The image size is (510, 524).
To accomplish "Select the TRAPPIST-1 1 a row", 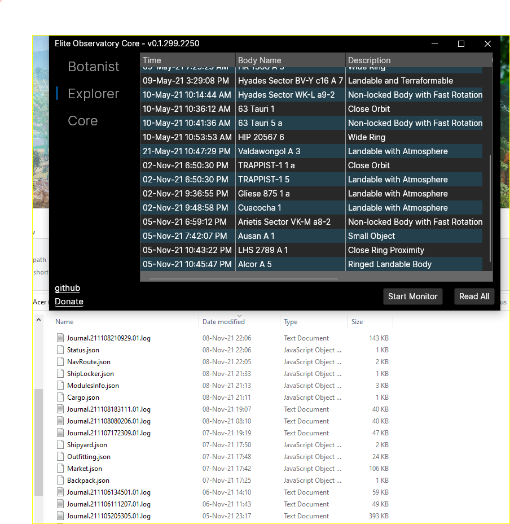I will pyautogui.click(x=311, y=165).
